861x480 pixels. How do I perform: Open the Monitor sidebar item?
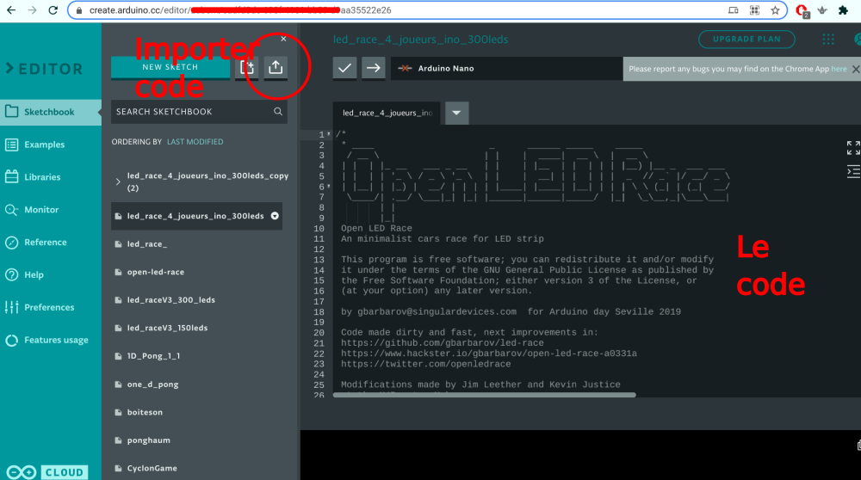(x=41, y=210)
